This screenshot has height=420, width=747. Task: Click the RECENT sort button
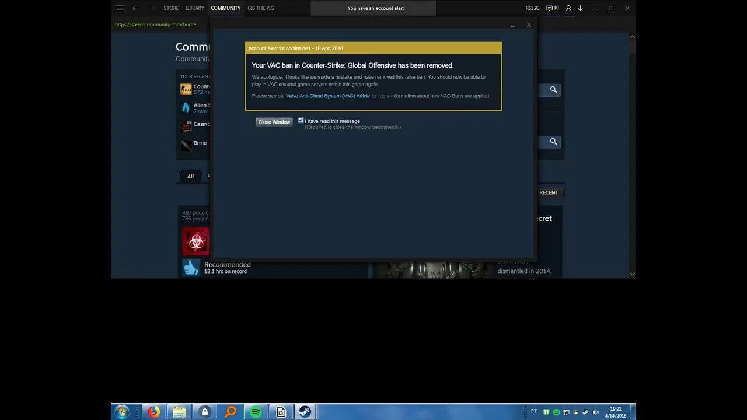coord(549,192)
